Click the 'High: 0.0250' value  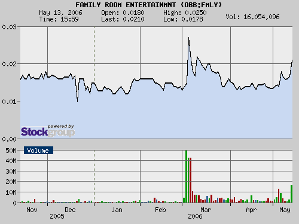click(185, 13)
